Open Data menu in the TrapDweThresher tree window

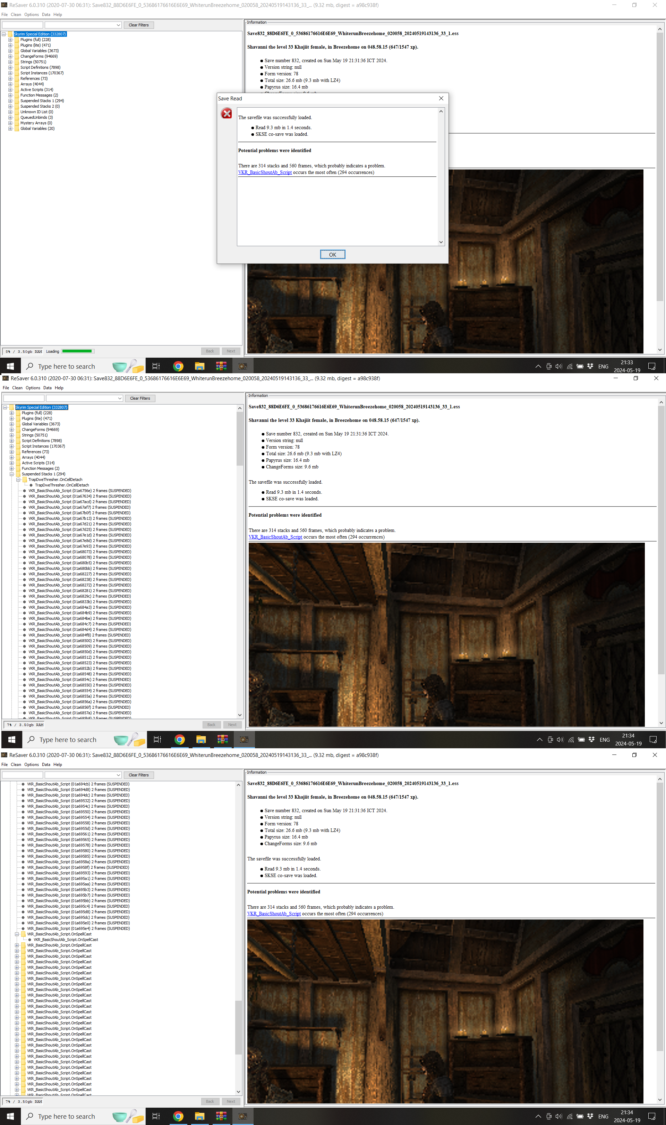click(x=48, y=388)
